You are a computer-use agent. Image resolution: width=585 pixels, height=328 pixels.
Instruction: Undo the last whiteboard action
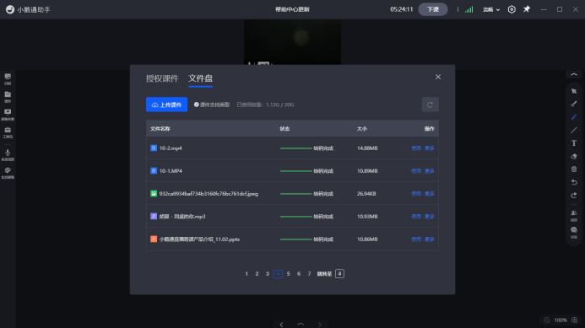pyautogui.click(x=574, y=182)
